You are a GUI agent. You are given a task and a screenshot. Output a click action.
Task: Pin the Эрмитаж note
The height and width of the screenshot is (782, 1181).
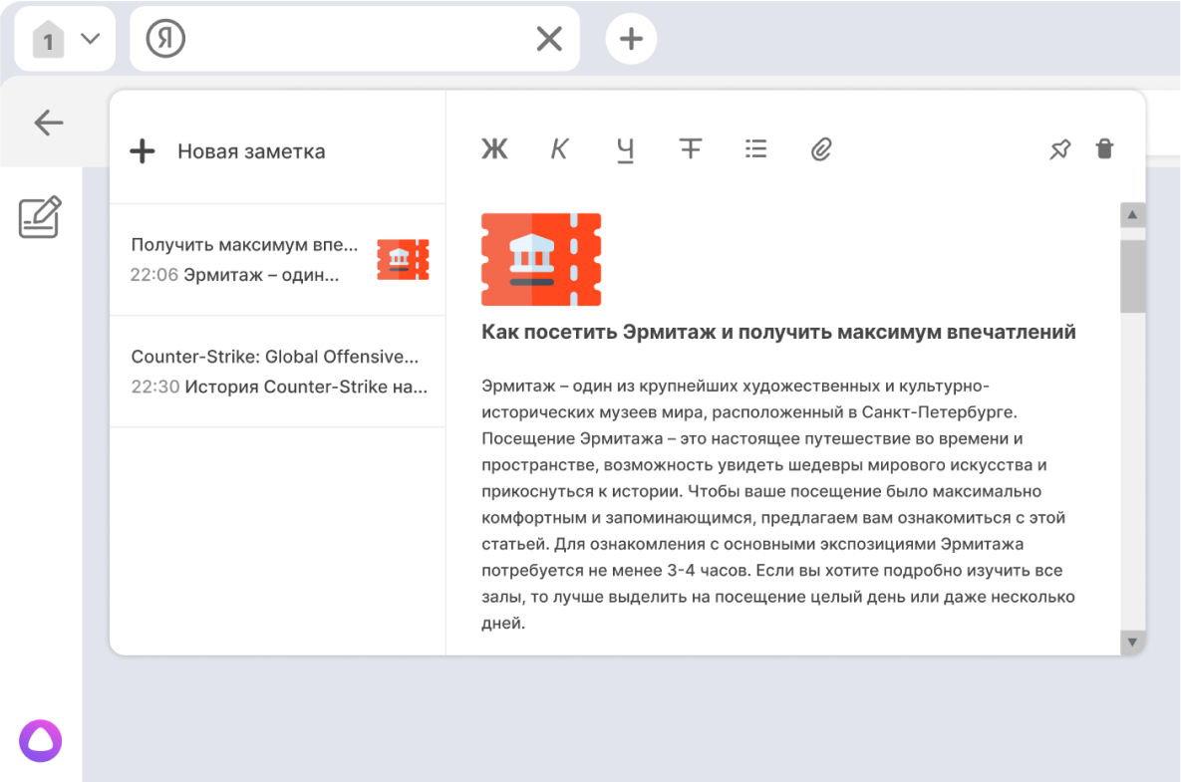pos(1059,148)
